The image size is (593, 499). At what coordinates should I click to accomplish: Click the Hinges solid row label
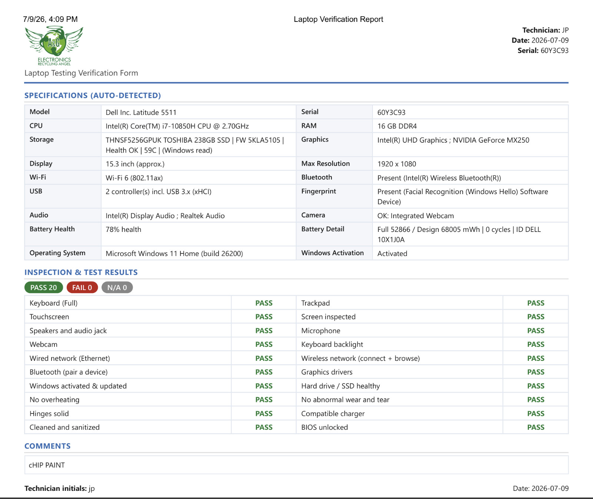(49, 413)
